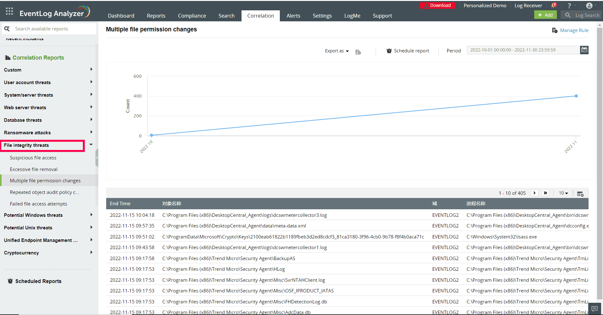603x315 pixels.
Task: Open the Support tab
Action: coord(382,16)
